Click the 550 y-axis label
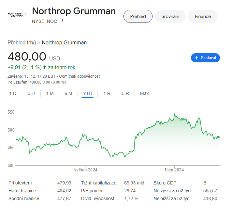The image size is (232, 206). click(x=11, y=112)
